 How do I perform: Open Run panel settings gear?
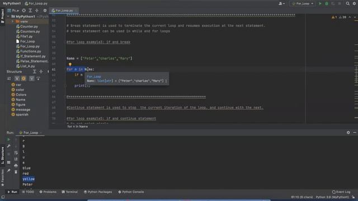(348, 132)
